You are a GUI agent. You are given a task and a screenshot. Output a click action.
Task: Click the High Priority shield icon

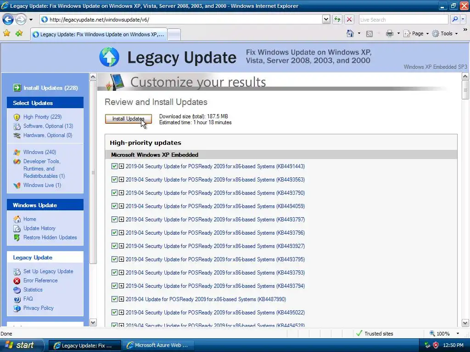(17, 117)
